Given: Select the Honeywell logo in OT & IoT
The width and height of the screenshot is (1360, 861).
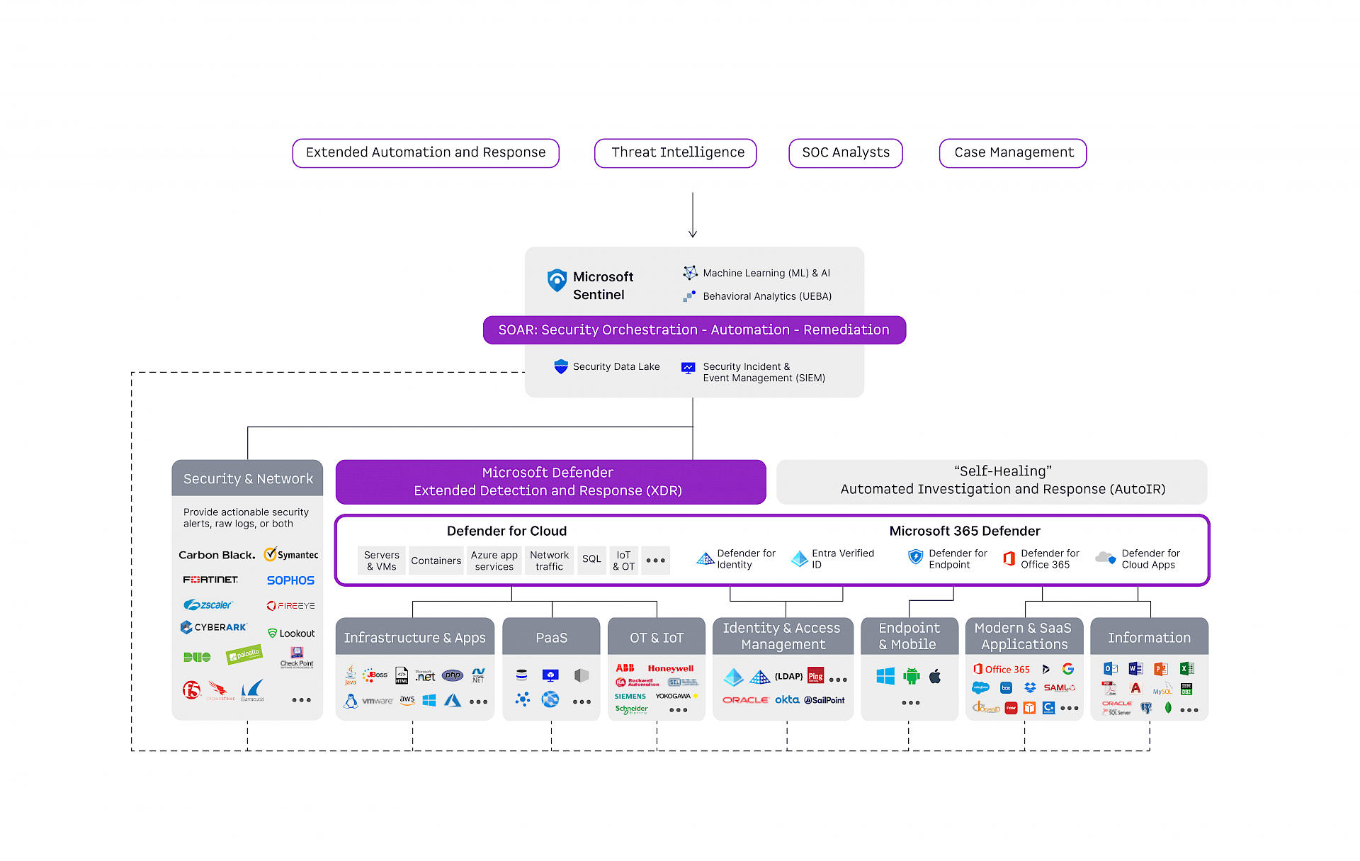Looking at the screenshot, I should (670, 668).
